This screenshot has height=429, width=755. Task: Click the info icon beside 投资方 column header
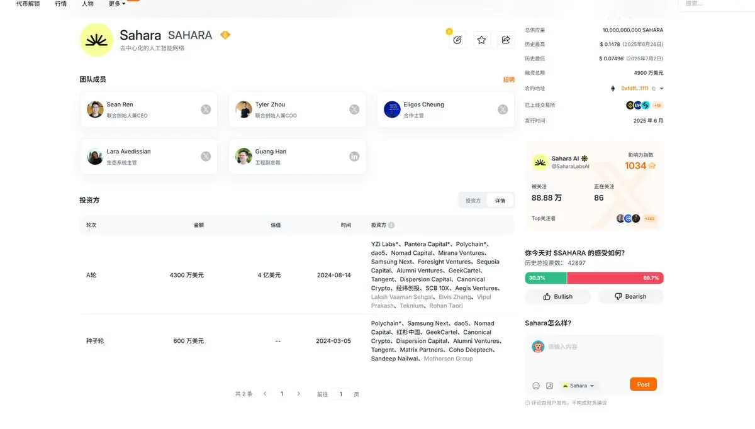391,225
